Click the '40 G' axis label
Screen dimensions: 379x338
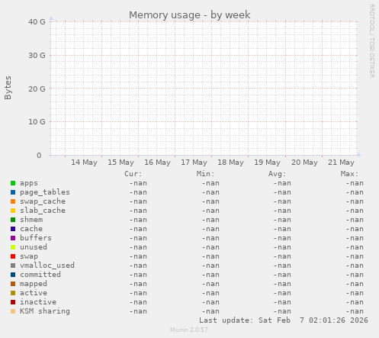tap(37, 22)
